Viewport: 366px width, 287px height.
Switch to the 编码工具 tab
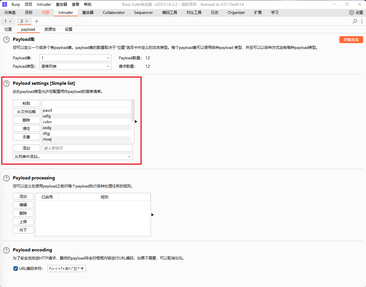(x=170, y=12)
